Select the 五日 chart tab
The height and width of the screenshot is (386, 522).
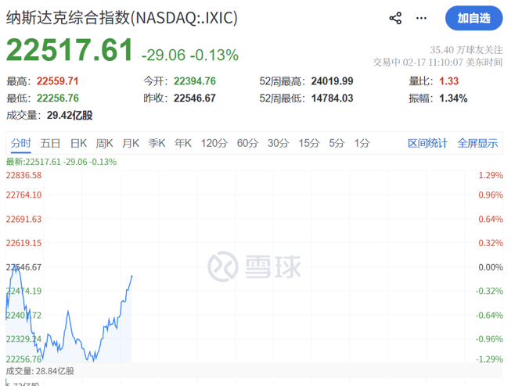pos(51,143)
